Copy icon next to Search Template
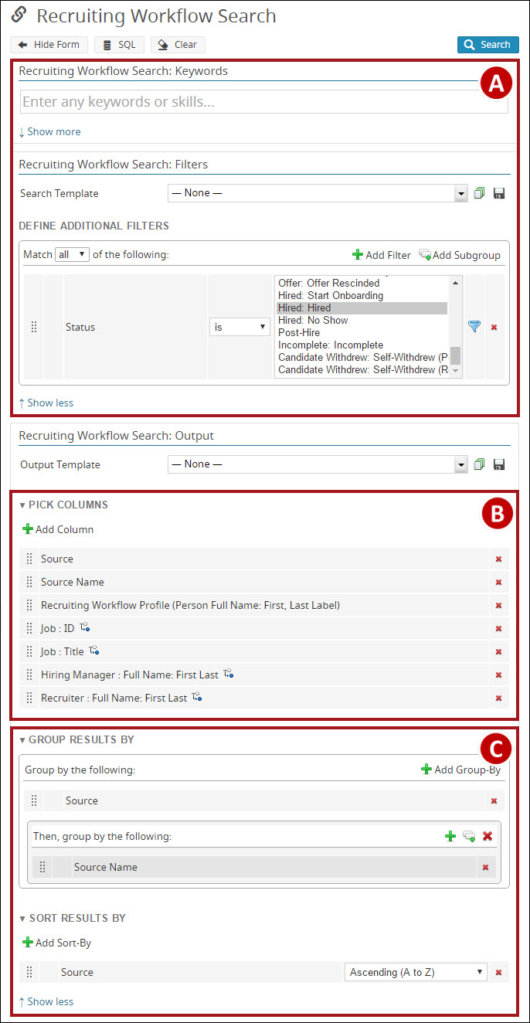Image resolution: width=530 pixels, height=1023 pixels. (x=479, y=193)
